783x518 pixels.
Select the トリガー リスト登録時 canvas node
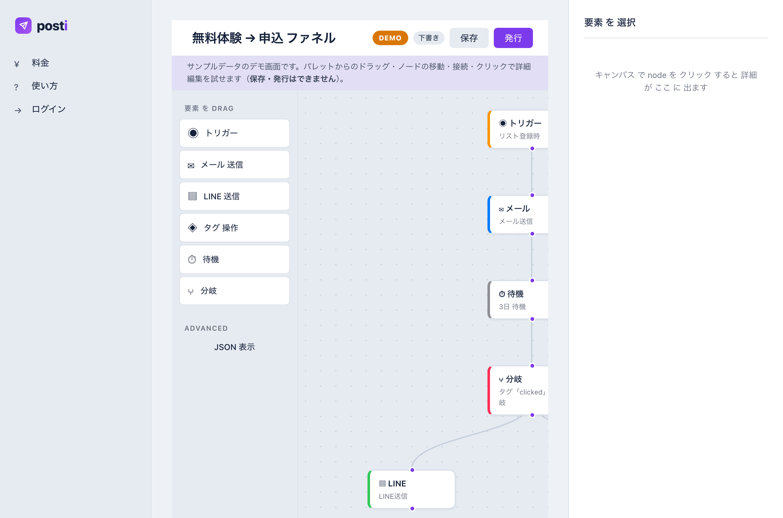(518, 129)
